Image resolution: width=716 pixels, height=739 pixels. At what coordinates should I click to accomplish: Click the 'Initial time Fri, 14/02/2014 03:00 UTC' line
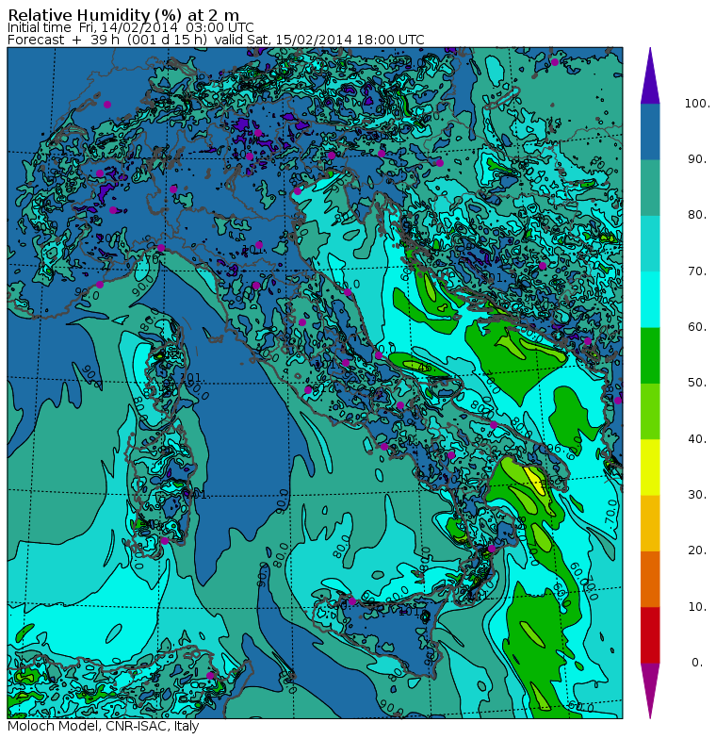coord(130,28)
